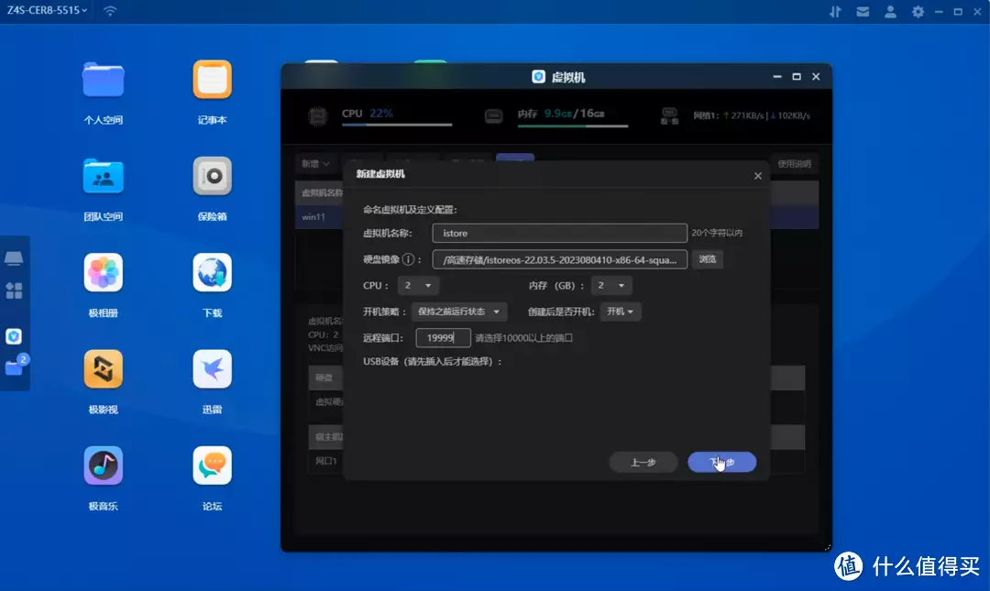
Task: Click the 网口1 row text
Action: point(325,461)
